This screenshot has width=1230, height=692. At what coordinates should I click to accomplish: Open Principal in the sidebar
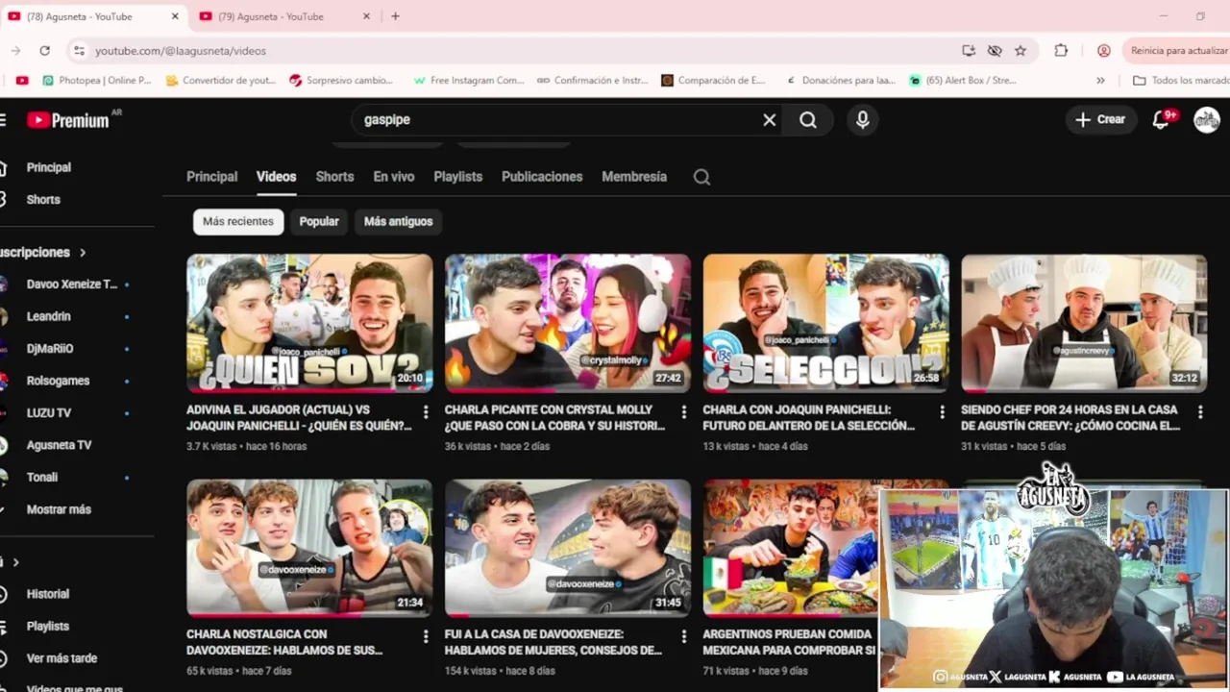click(x=48, y=167)
